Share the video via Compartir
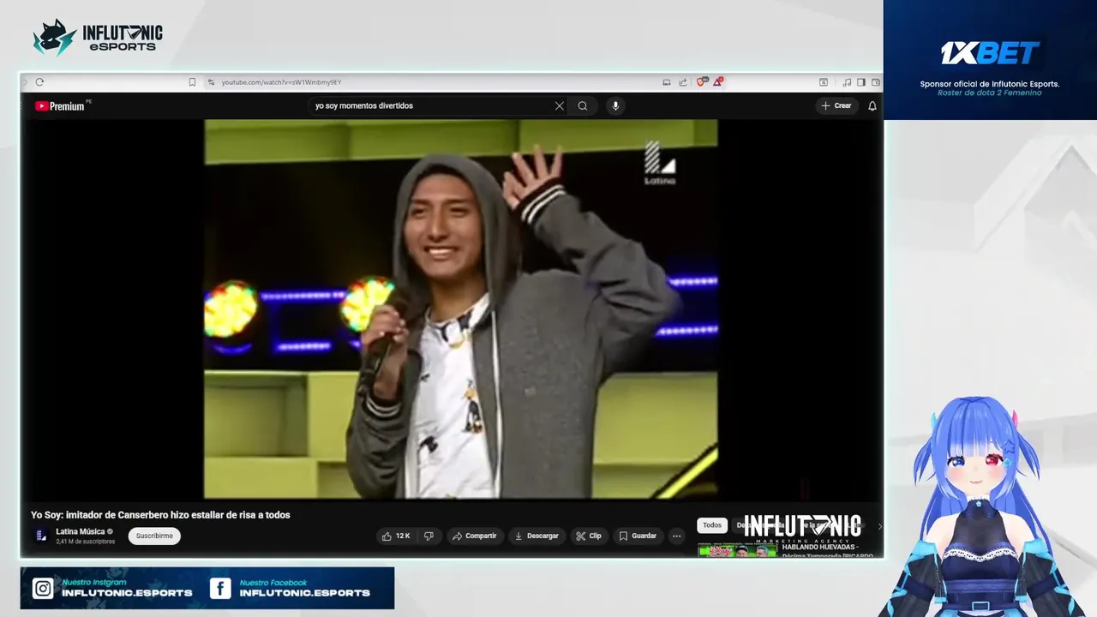The width and height of the screenshot is (1097, 617). (x=474, y=536)
